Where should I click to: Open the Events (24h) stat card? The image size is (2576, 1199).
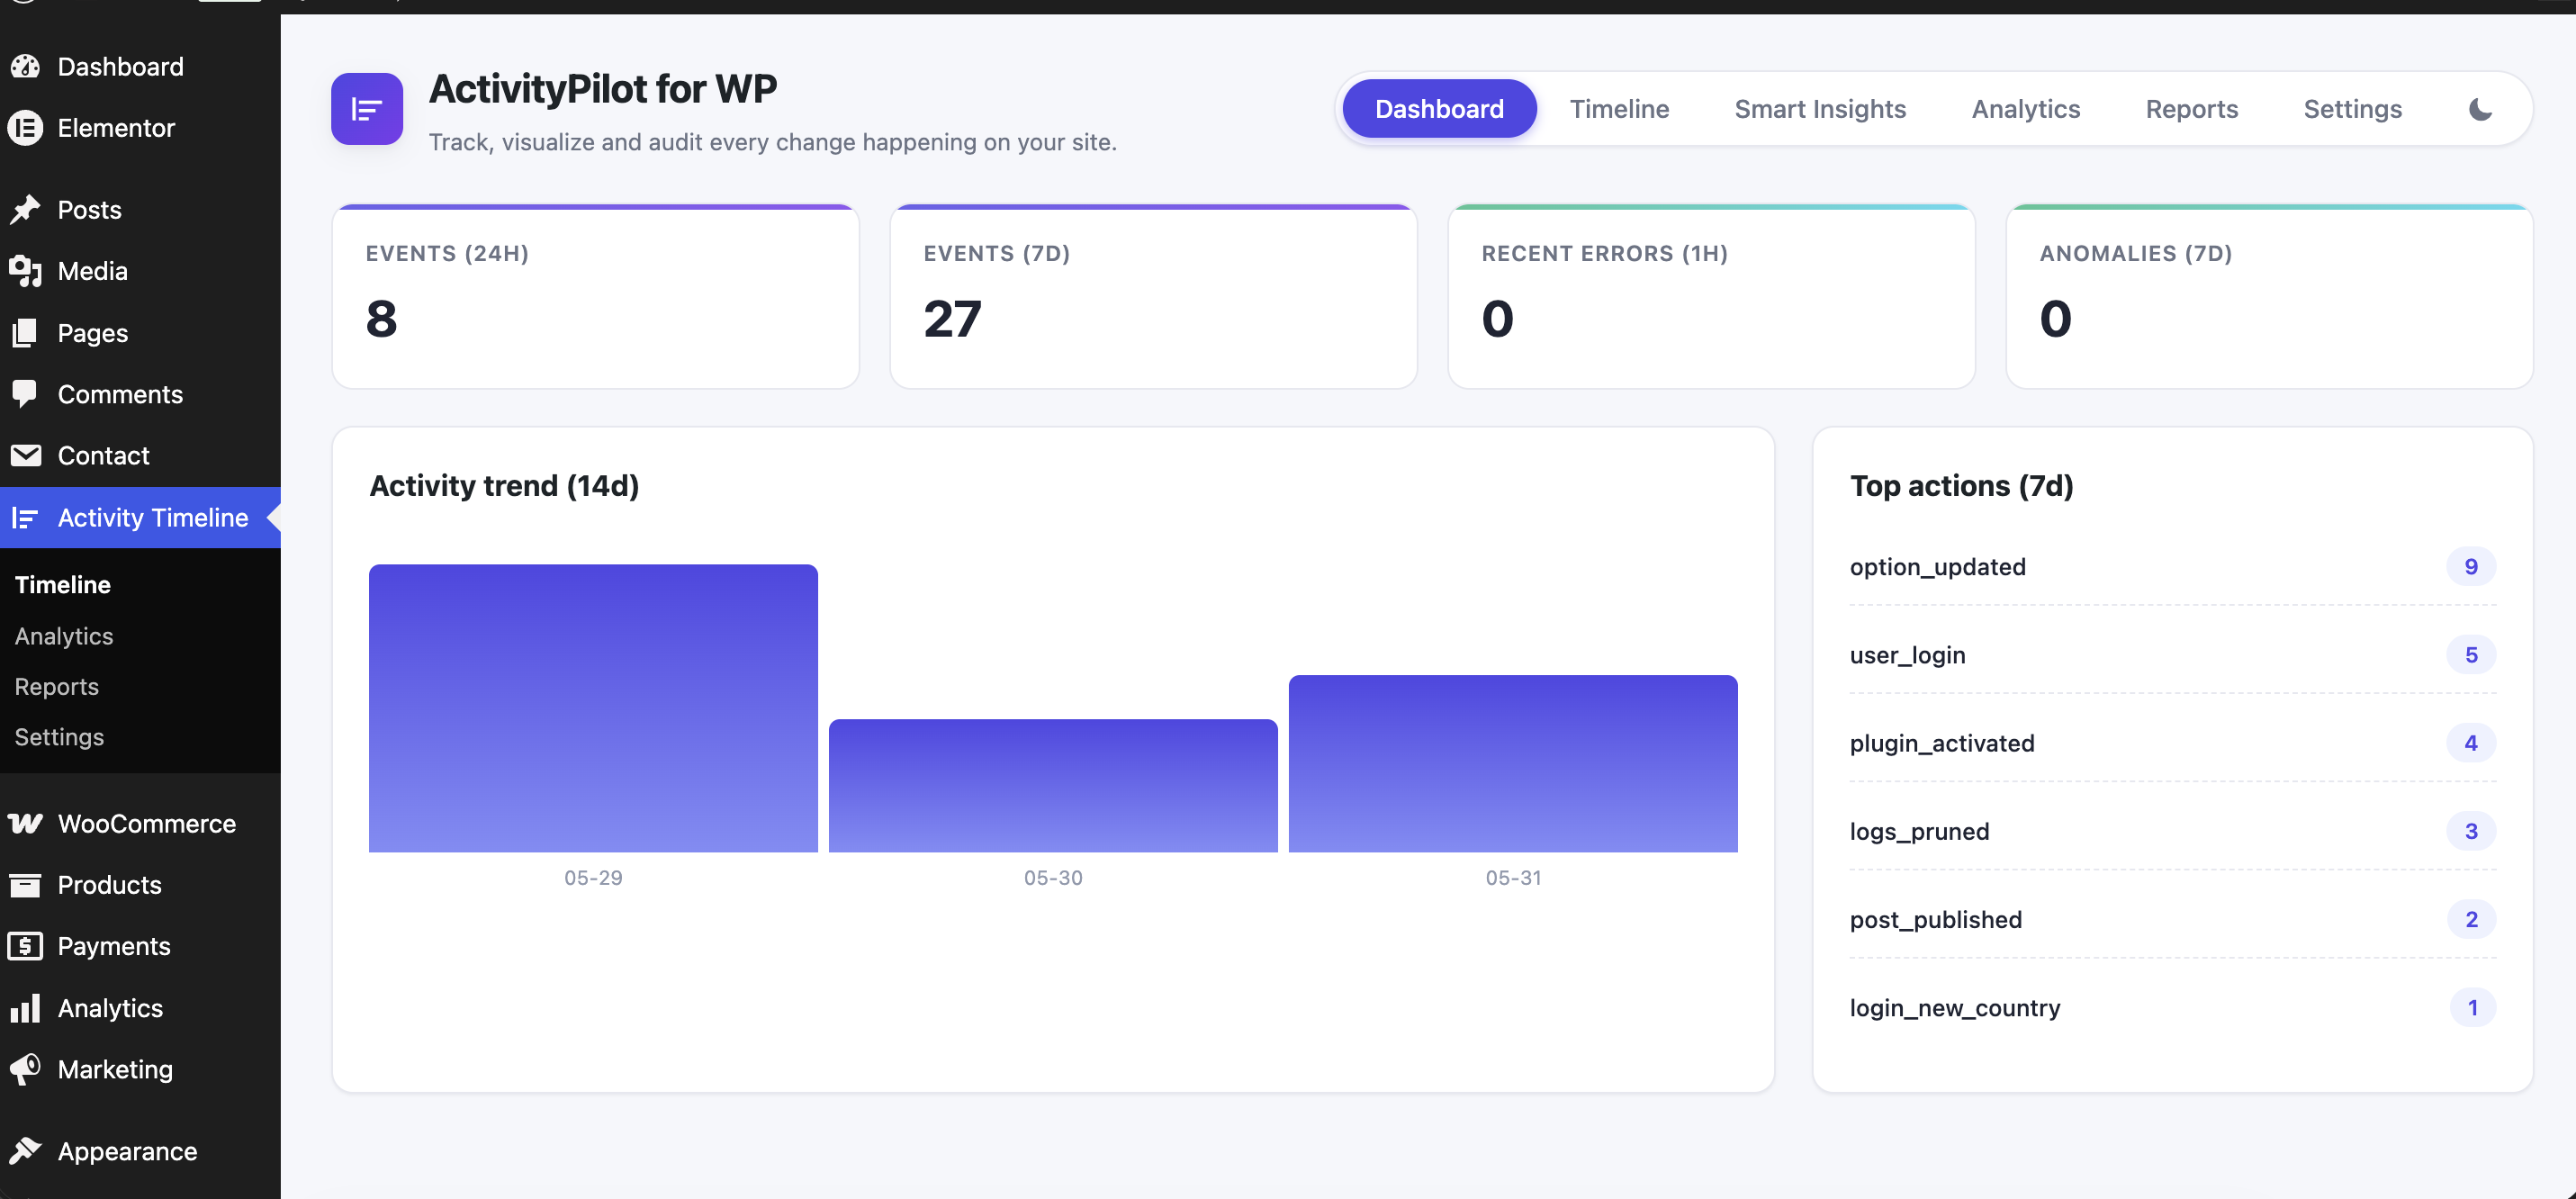pyautogui.click(x=596, y=297)
